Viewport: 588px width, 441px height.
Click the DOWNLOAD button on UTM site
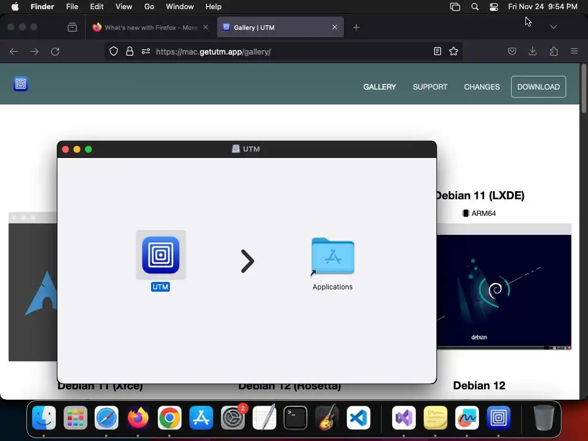coord(538,87)
